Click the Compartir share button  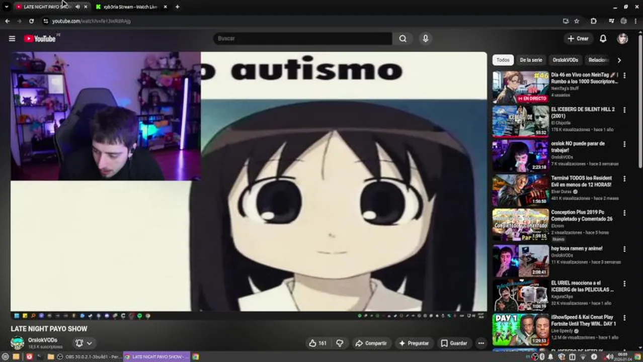click(371, 343)
